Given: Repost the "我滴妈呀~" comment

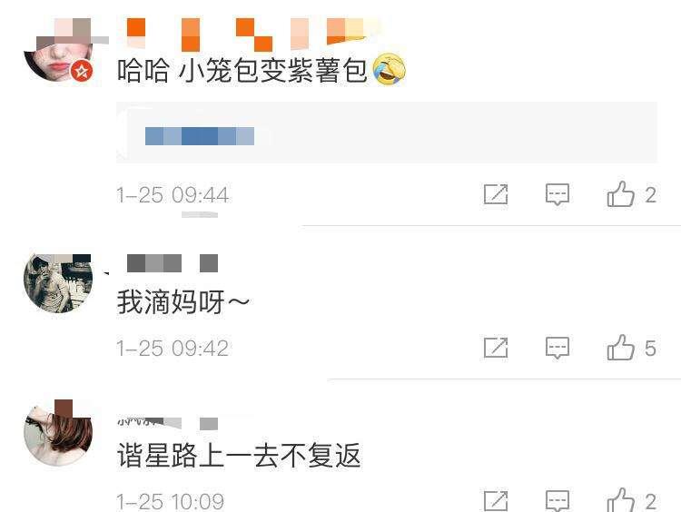Looking at the screenshot, I should [496, 348].
